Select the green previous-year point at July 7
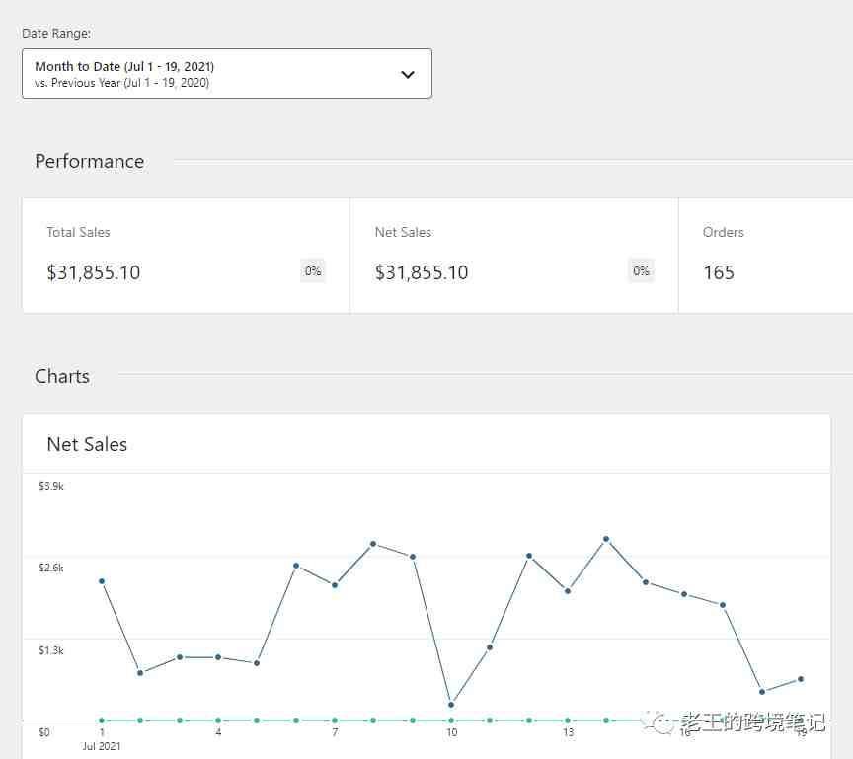The height and width of the screenshot is (759, 853). click(335, 721)
